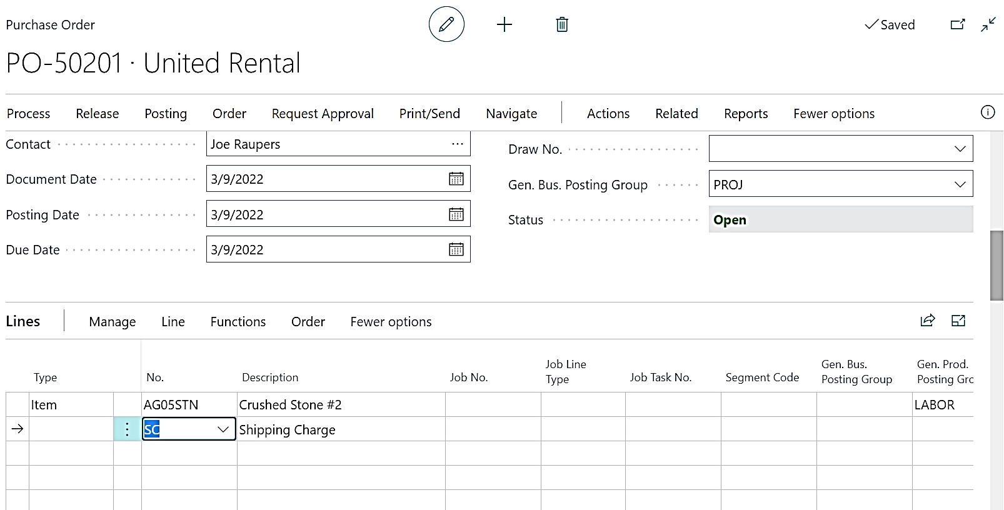Viewport: 1004px width, 510px height.
Task: Open the Print/Send menu
Action: [x=429, y=113]
